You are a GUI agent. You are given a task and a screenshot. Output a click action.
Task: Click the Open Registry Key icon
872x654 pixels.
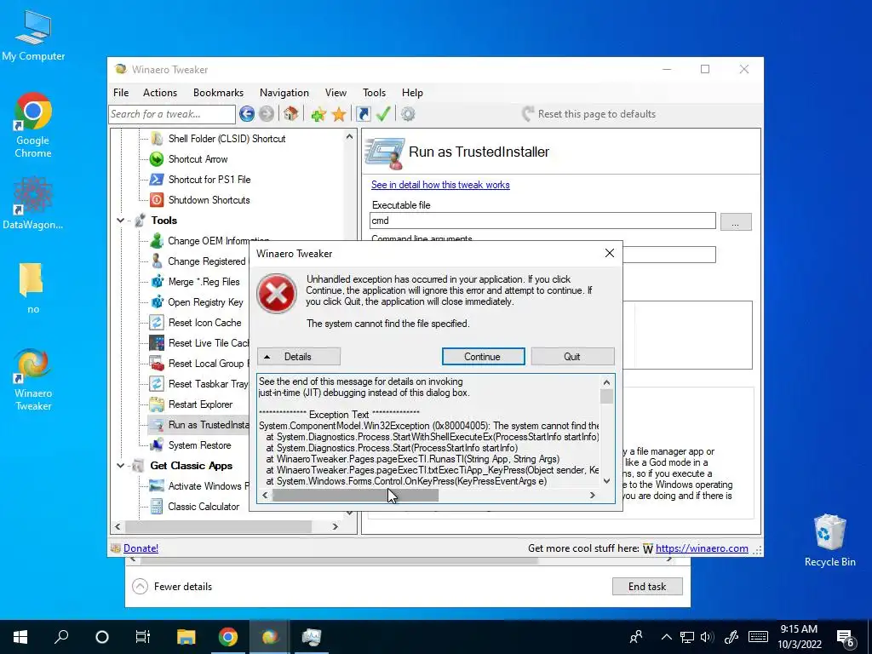pyautogui.click(x=157, y=302)
